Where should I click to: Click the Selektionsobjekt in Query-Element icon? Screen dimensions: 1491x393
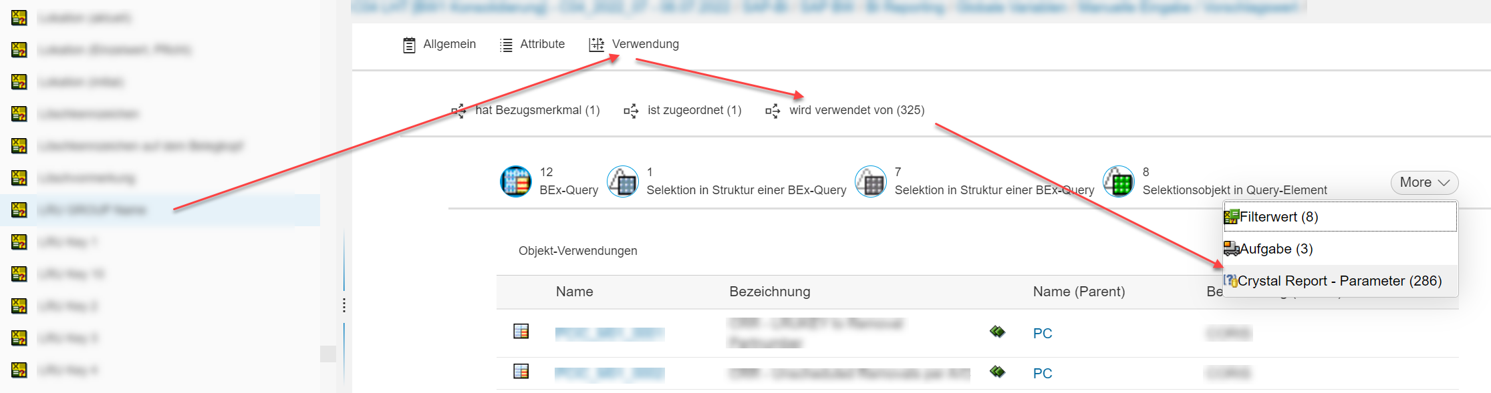point(1118,181)
